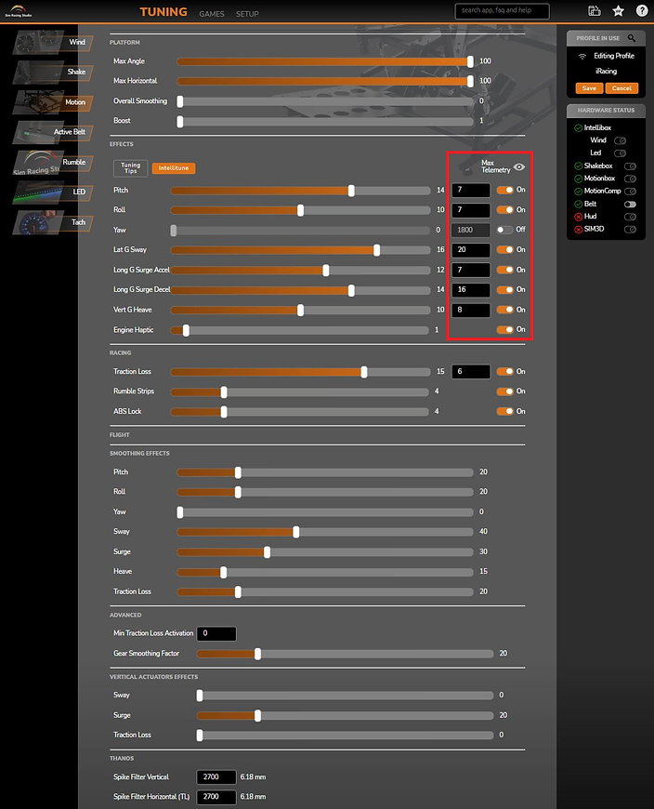Toggle the Wind hardware switch

(620, 140)
